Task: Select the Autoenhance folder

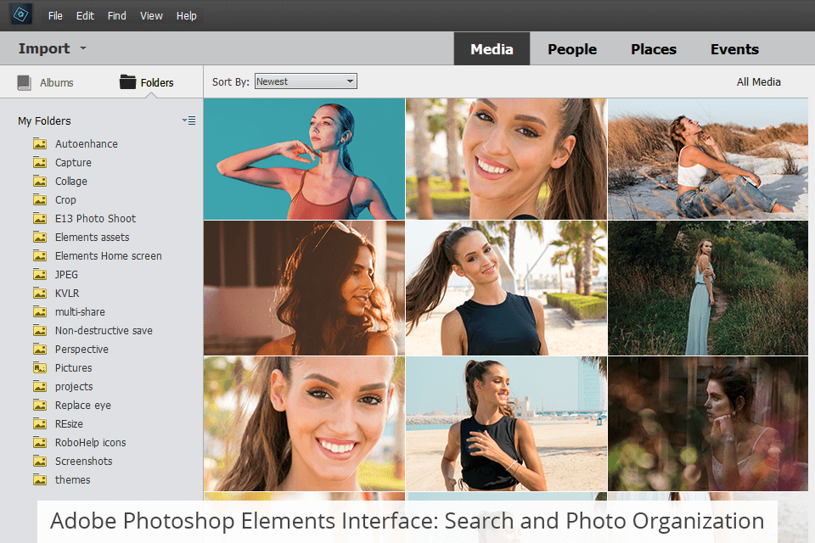Action: [87, 144]
